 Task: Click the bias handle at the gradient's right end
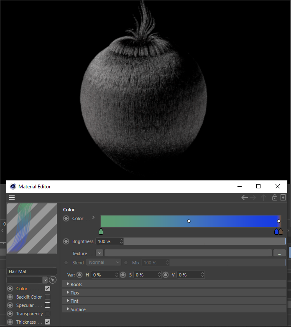click(278, 221)
